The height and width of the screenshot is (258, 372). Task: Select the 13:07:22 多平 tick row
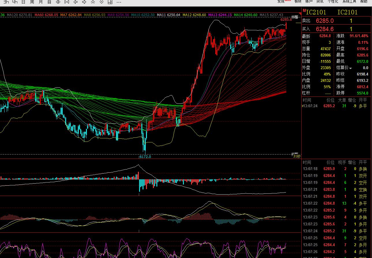tap(337, 204)
